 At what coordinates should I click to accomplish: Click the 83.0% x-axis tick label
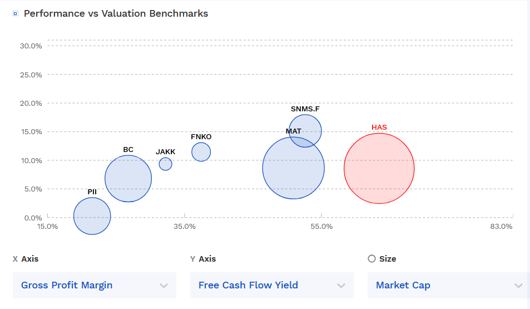click(x=502, y=227)
